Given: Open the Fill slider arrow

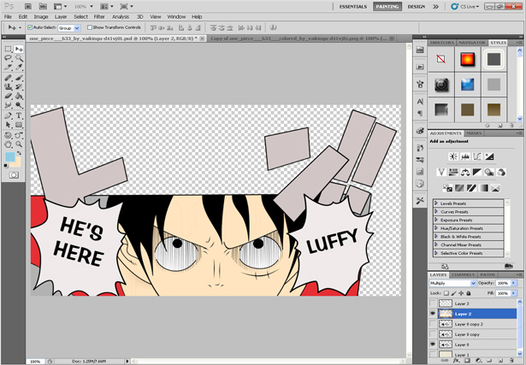Looking at the screenshot, I should pyautogui.click(x=513, y=293).
